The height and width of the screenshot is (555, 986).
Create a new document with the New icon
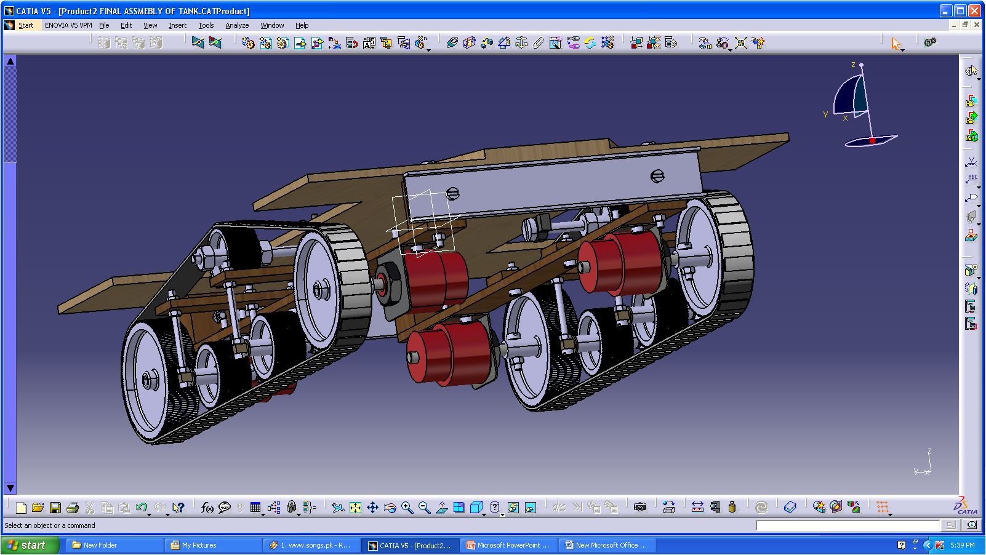tap(21, 508)
